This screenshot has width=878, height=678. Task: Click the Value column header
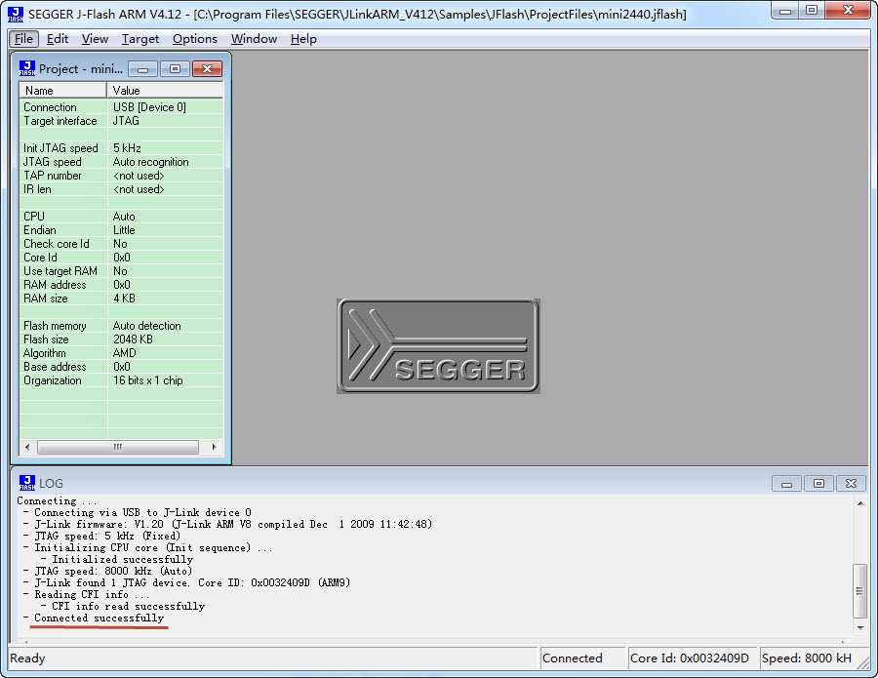165,90
